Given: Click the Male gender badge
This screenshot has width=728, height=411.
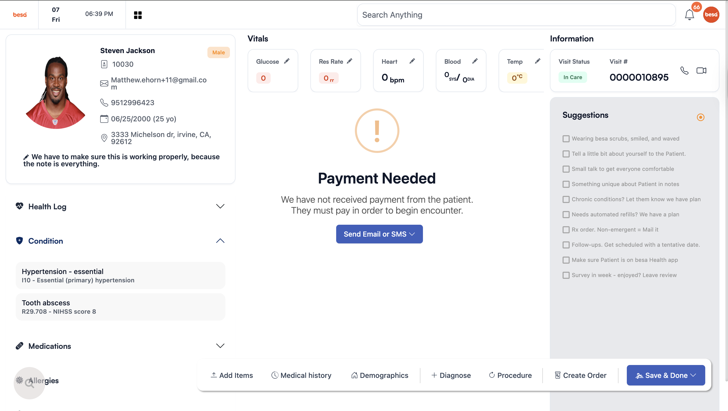Looking at the screenshot, I should [219, 53].
